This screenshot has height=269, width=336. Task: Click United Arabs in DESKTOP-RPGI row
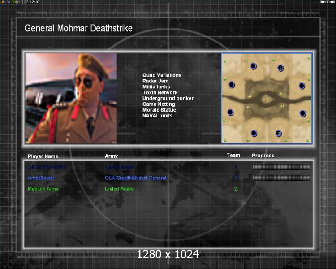119,167
